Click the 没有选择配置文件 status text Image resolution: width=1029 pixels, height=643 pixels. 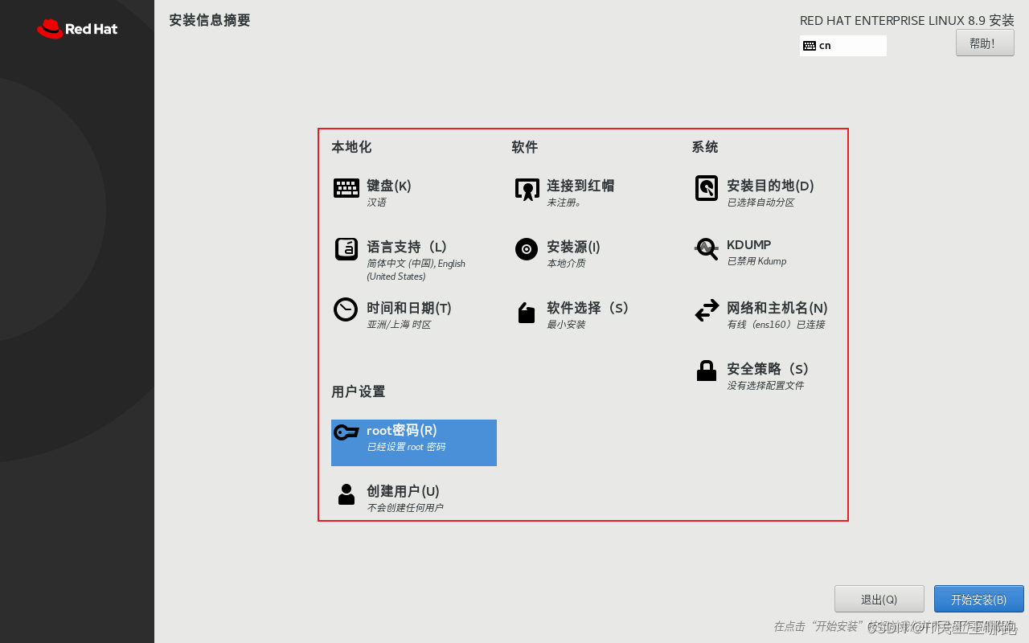click(x=765, y=386)
